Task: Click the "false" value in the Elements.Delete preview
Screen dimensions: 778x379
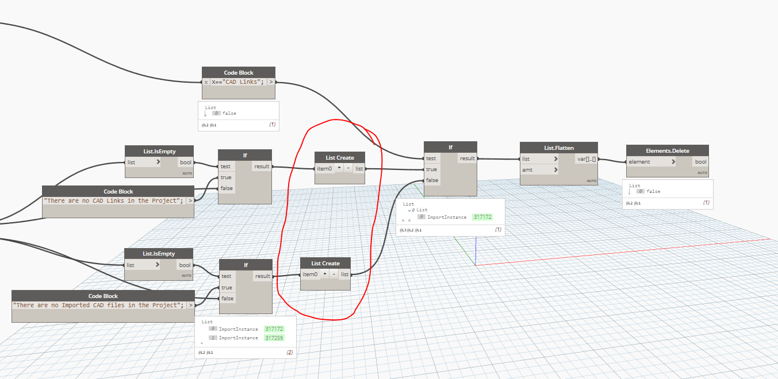Action: point(653,191)
